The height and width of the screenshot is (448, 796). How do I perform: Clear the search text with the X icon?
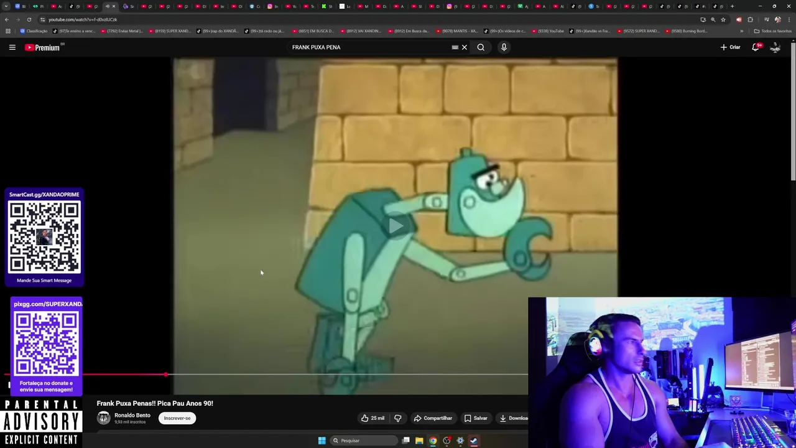click(x=465, y=47)
